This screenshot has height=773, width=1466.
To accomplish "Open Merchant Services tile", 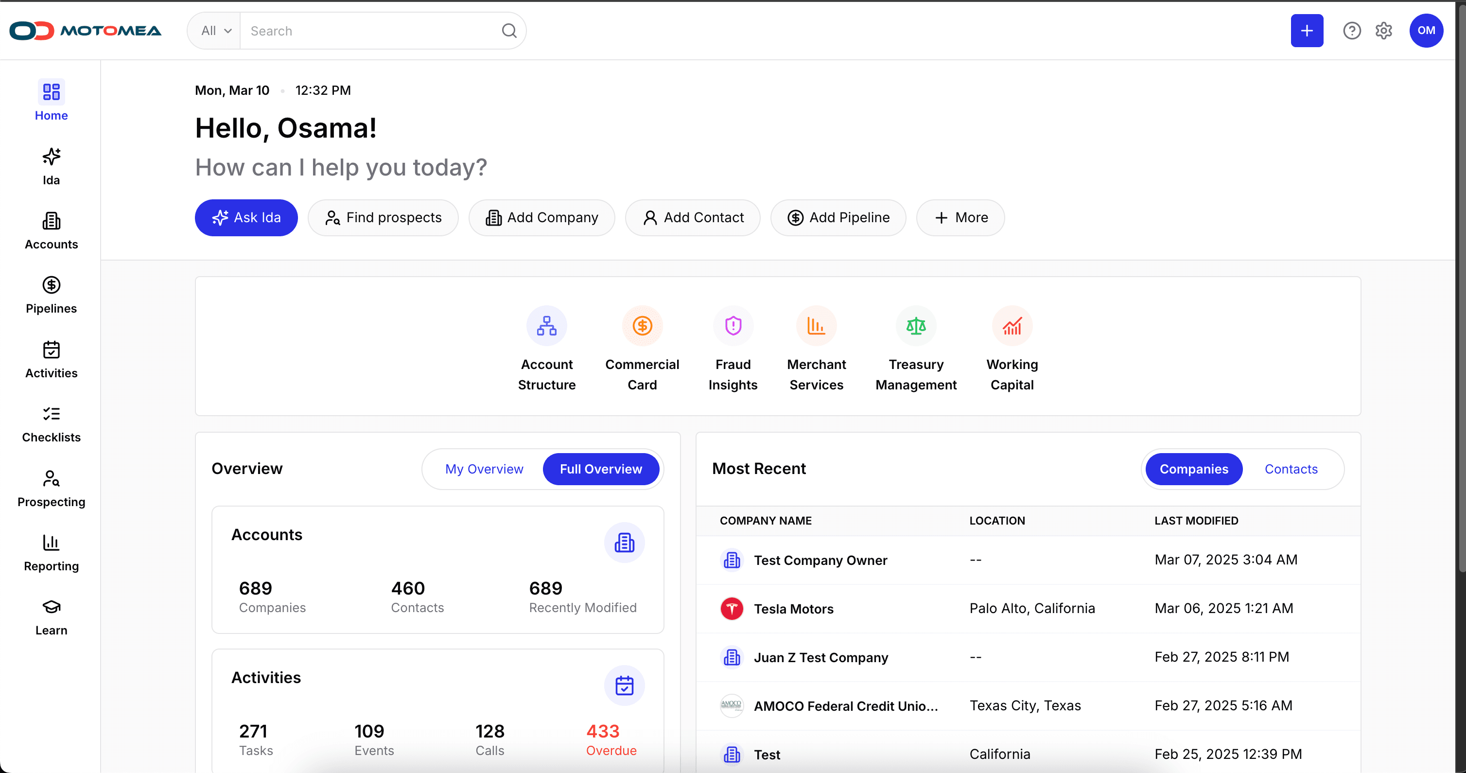I will 816,349.
